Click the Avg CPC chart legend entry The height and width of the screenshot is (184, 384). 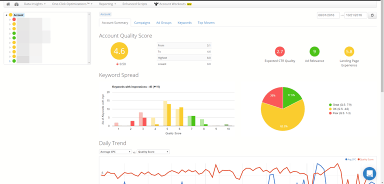click(350, 159)
